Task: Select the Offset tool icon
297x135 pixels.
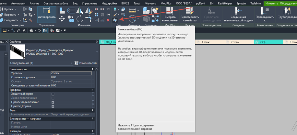Action: 71,11
